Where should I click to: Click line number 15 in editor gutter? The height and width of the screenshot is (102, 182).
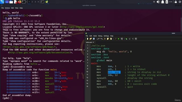87,86
